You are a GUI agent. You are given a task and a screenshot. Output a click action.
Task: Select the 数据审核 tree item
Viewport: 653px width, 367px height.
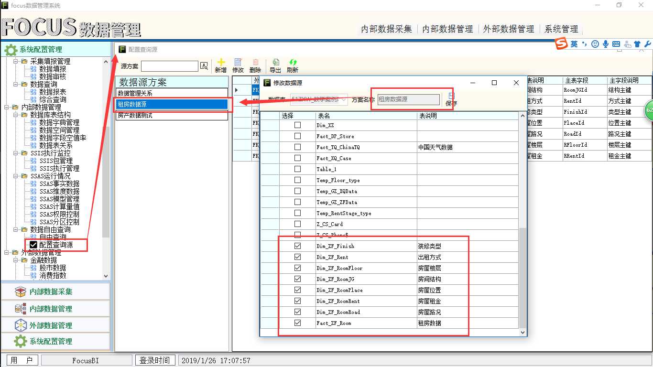point(53,76)
